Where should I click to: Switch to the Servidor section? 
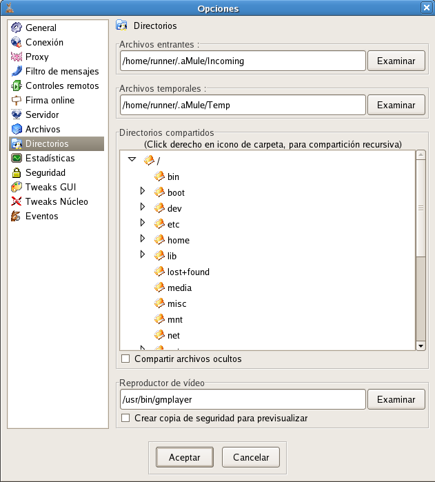42,115
